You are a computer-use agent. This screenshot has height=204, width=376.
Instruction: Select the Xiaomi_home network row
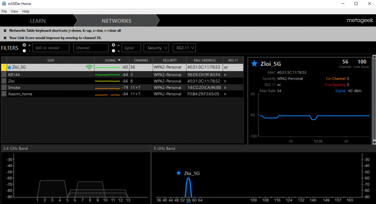(x=122, y=94)
